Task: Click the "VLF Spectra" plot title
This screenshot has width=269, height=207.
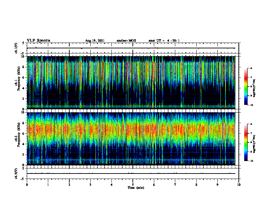Action: pos(38,41)
